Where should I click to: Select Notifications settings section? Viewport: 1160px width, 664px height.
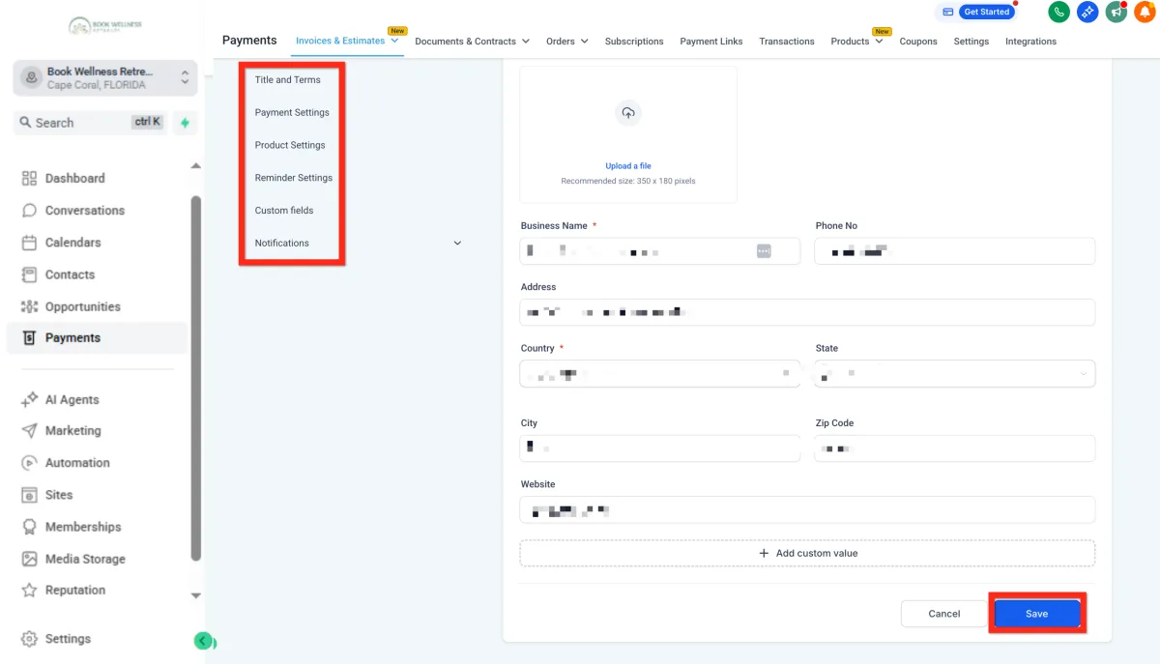[282, 243]
